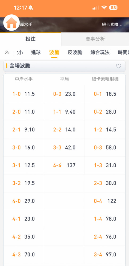The image size is (129, 266).
Task: Check the Wi-Fi status icon
Action: pyautogui.click(x=104, y=8)
